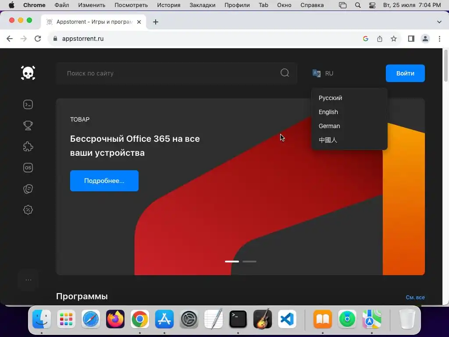This screenshot has width=449, height=337.
Task: Expand the tab search chevron
Action: click(439, 22)
